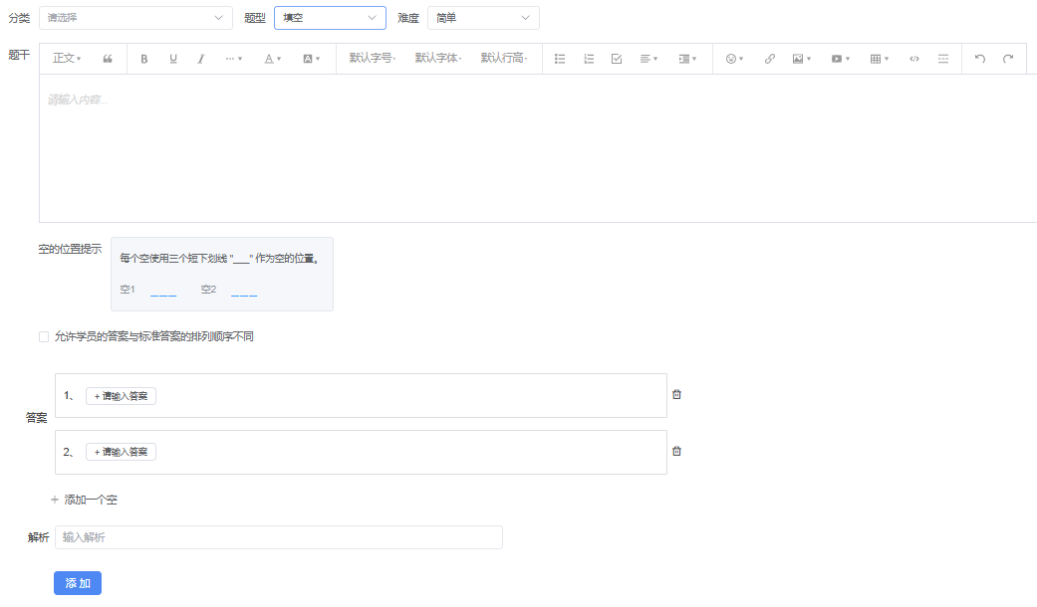Viewport: 1037px width, 607px height.
Task: Enable allowing answers in different order
Action: pyautogui.click(x=44, y=337)
